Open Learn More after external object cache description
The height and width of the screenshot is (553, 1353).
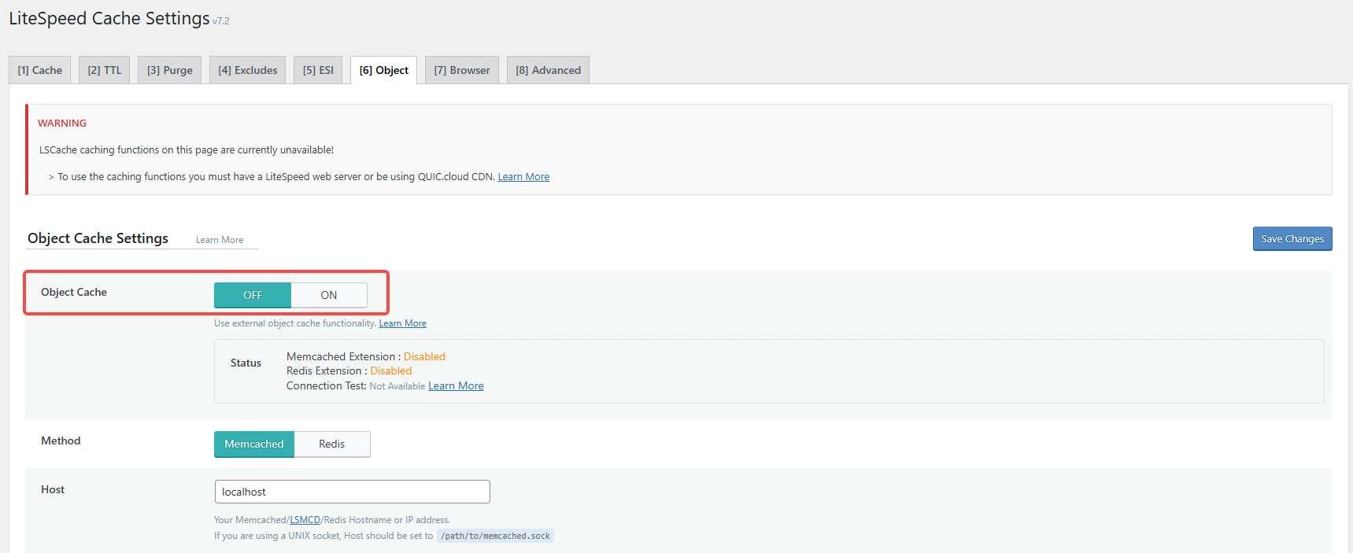pyautogui.click(x=402, y=323)
